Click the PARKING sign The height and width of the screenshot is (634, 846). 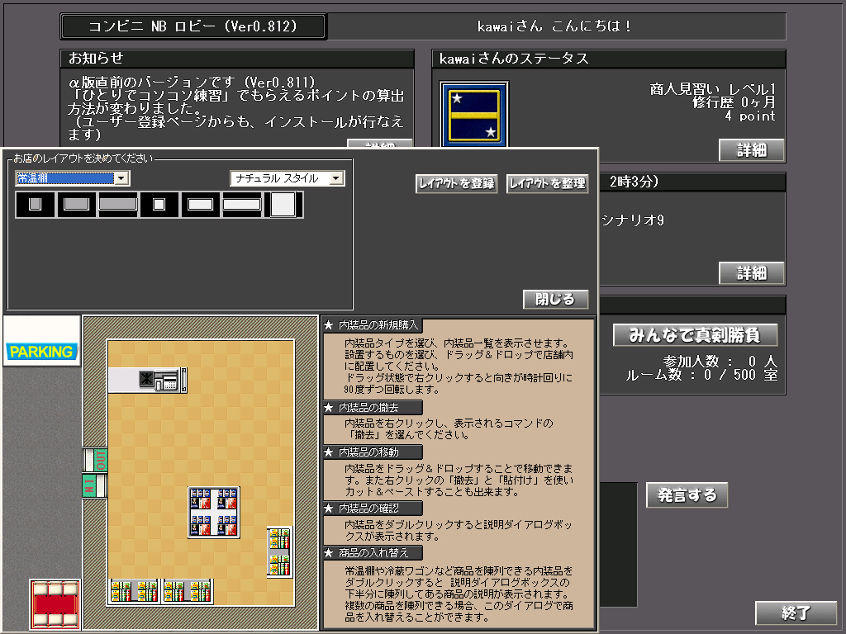pos(41,352)
